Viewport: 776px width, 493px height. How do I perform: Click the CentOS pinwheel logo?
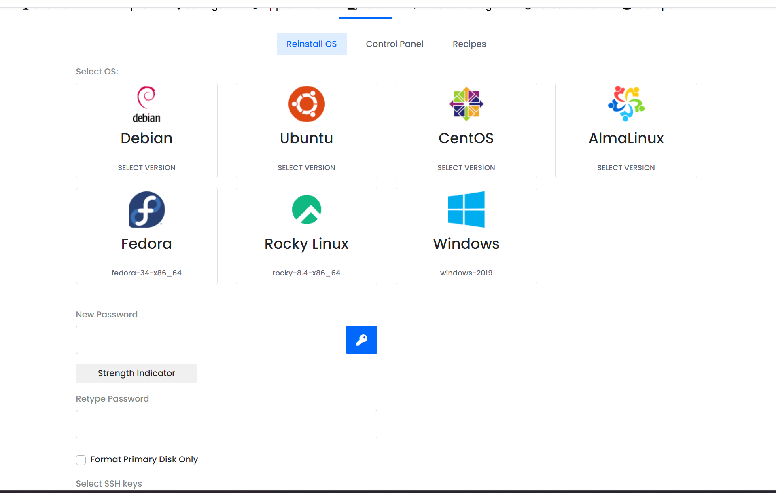pyautogui.click(x=466, y=104)
